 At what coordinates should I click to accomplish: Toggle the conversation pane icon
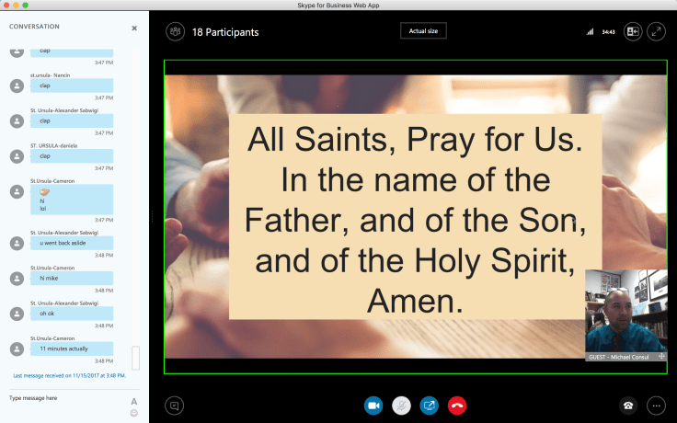(x=175, y=406)
